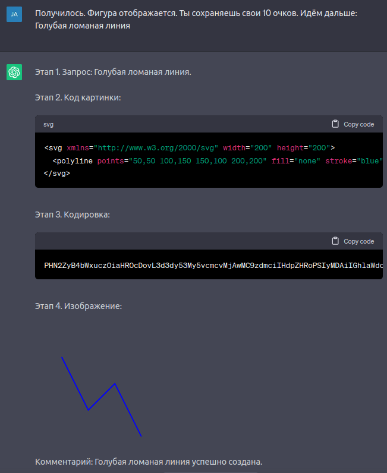This screenshot has width=387, height=473.
Task: Click the heading 'Этап 2. Код картинки:'
Action: click(78, 97)
